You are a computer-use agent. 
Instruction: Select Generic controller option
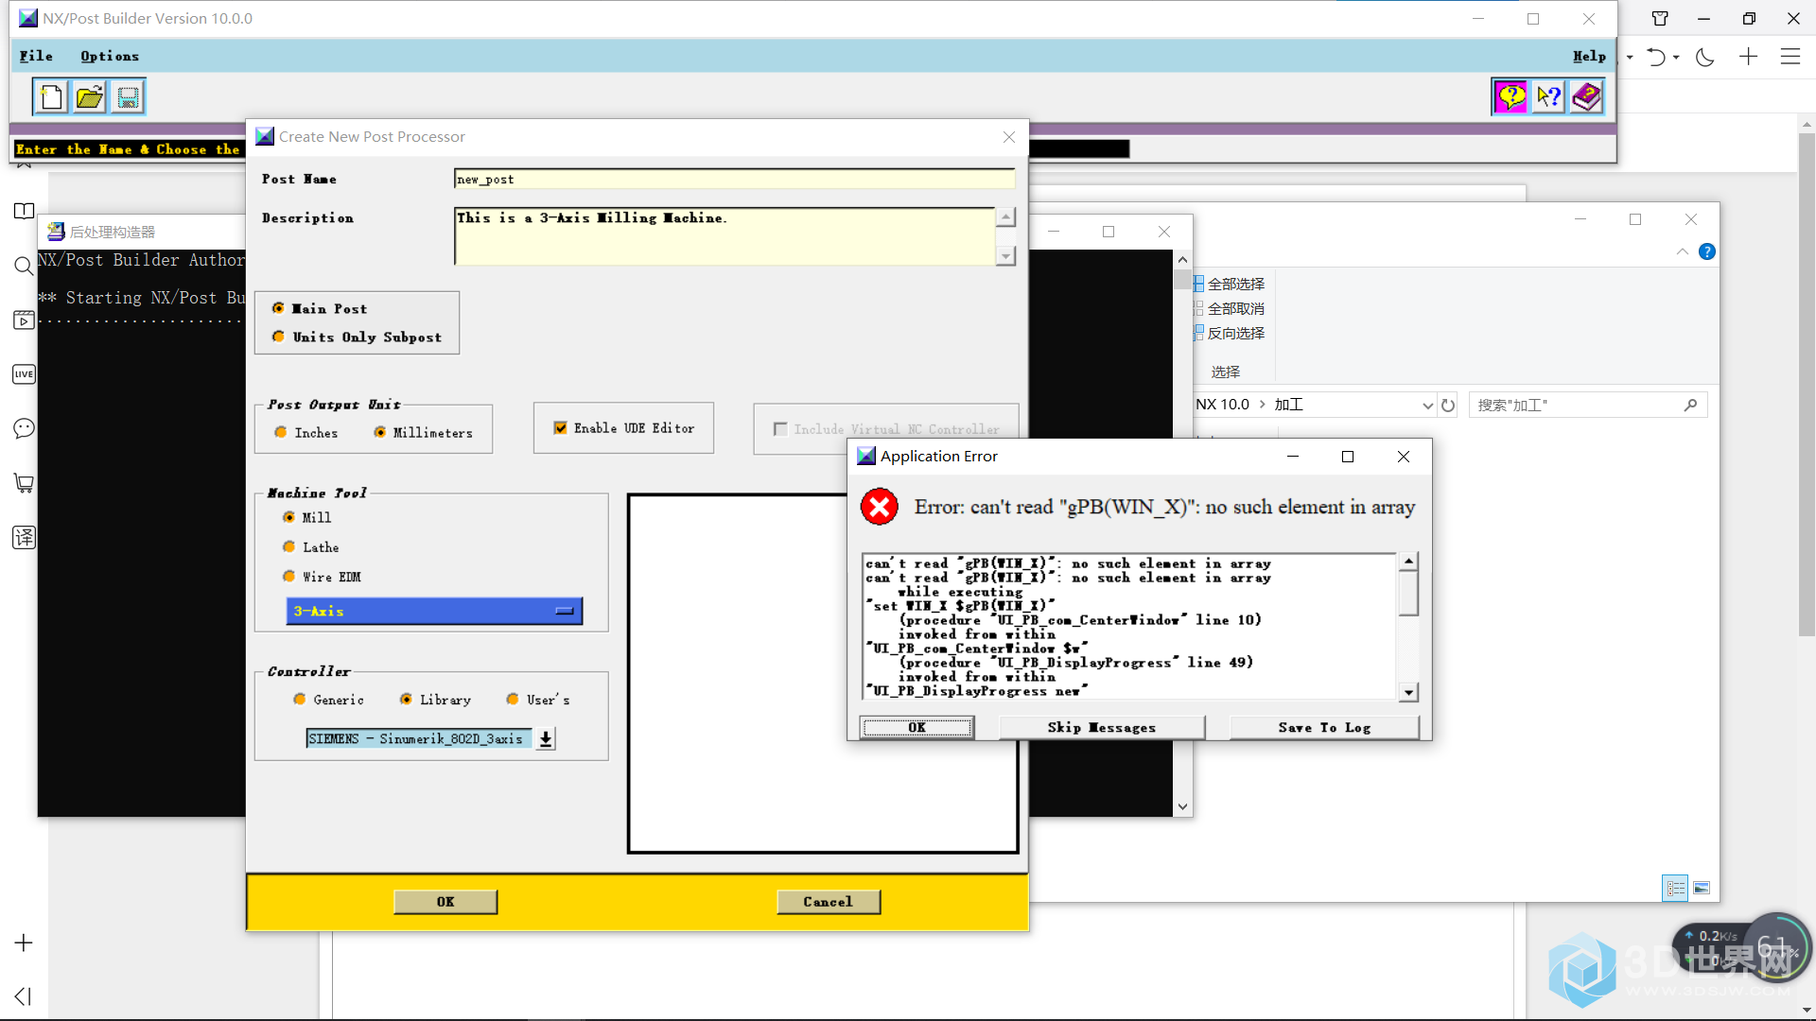299,699
